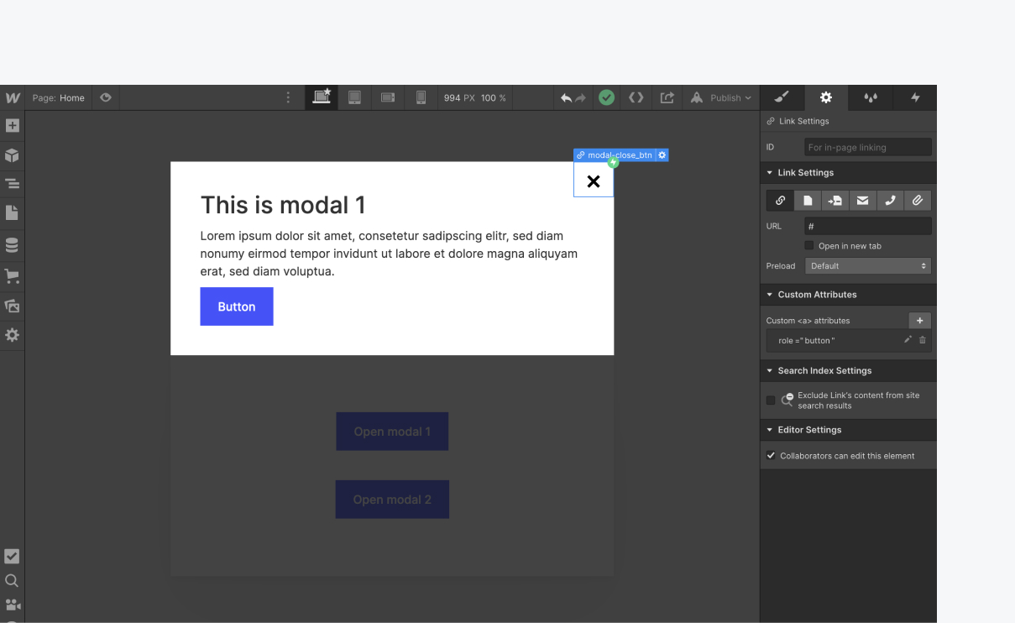
Task: Toggle preview mode eye icon
Action: click(106, 97)
